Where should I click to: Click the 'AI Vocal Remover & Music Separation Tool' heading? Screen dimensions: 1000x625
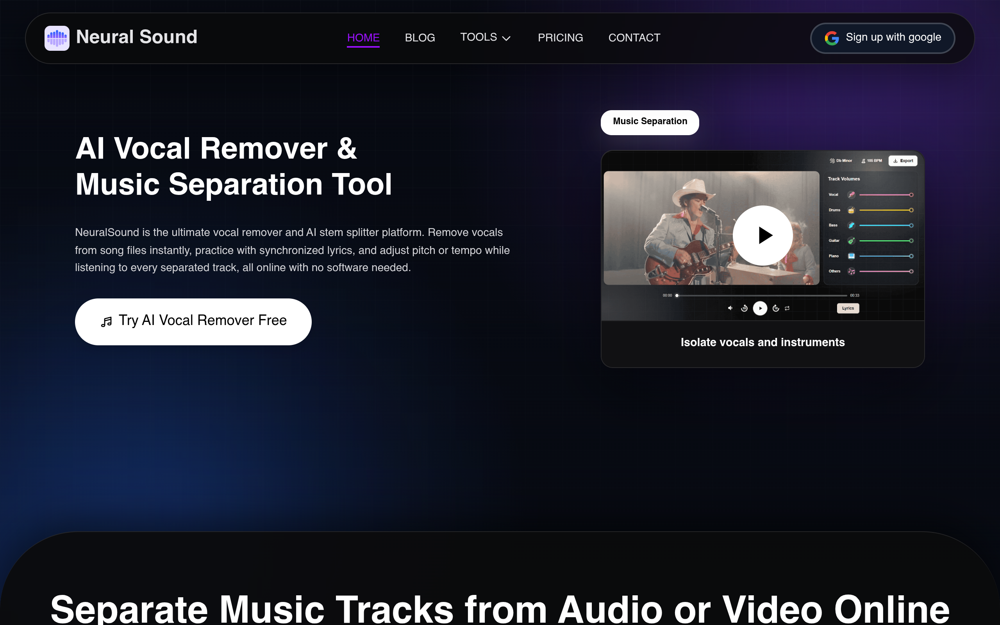point(234,166)
